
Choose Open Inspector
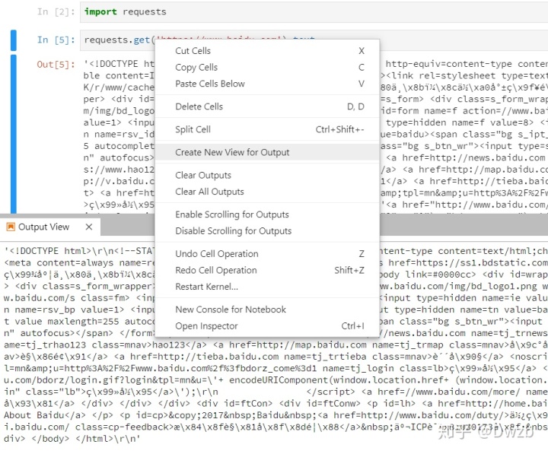267,325
